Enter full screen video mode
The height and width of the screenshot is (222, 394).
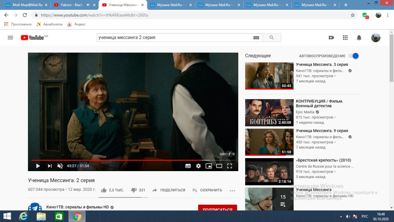click(229, 166)
